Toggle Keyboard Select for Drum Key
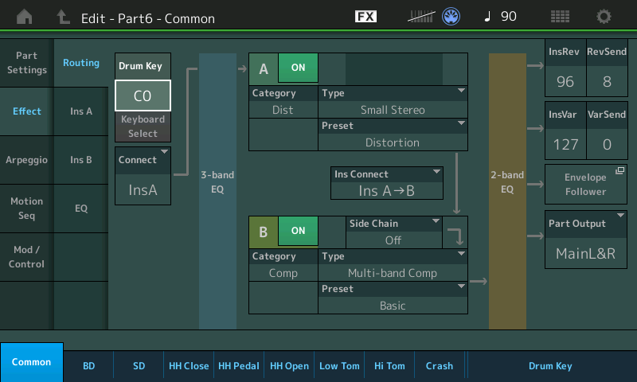The width and height of the screenshot is (637, 382). click(143, 126)
